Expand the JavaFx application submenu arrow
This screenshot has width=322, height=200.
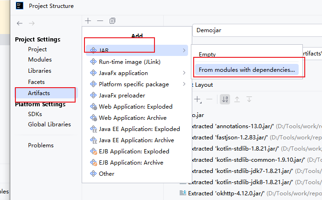[184, 73]
